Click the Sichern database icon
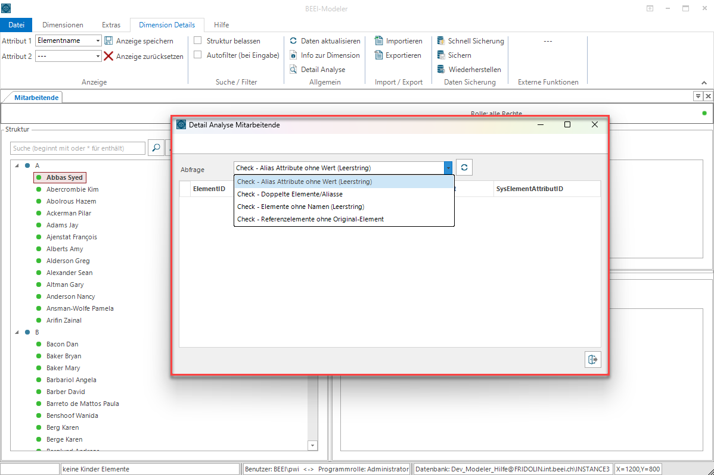This screenshot has height=475, width=714. [x=441, y=55]
